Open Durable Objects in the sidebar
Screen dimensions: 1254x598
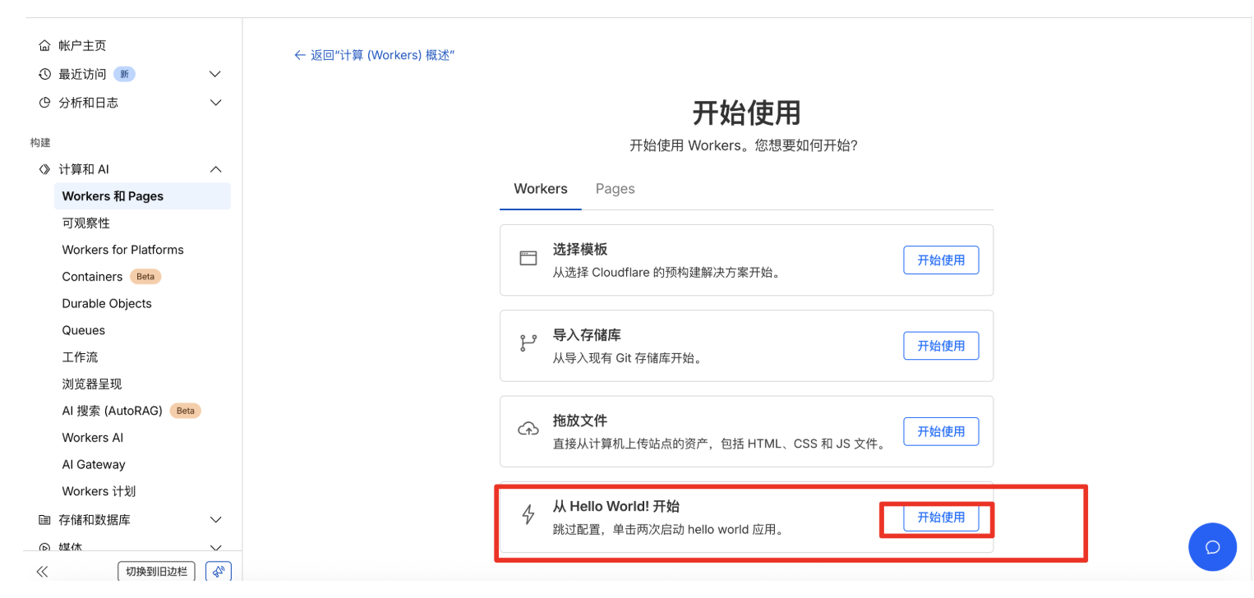click(107, 303)
